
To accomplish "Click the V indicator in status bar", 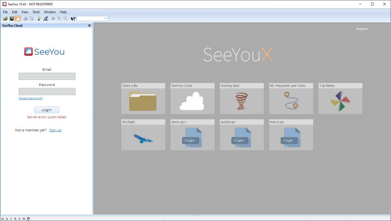I will 11,219.
